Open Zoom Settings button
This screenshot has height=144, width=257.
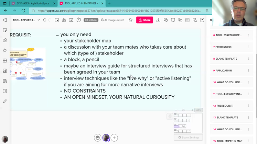coord(188,137)
